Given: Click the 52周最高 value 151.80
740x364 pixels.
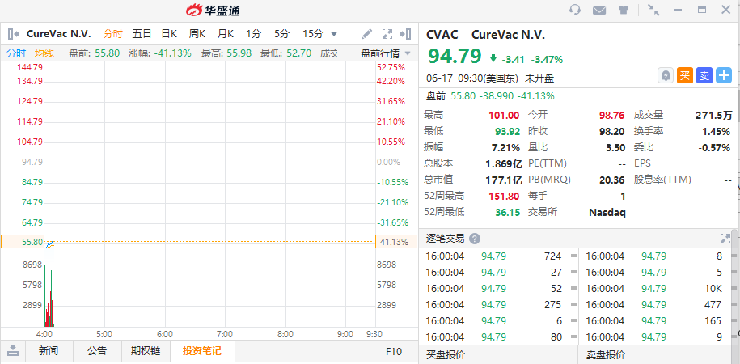Looking at the screenshot, I should (504, 196).
